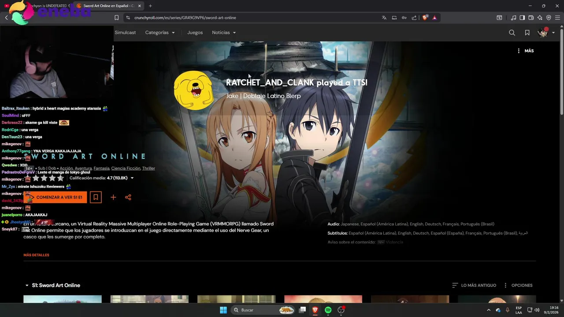View site information icon left of URL
Image resolution: width=564 pixels, height=317 pixels.
pyautogui.click(x=128, y=18)
